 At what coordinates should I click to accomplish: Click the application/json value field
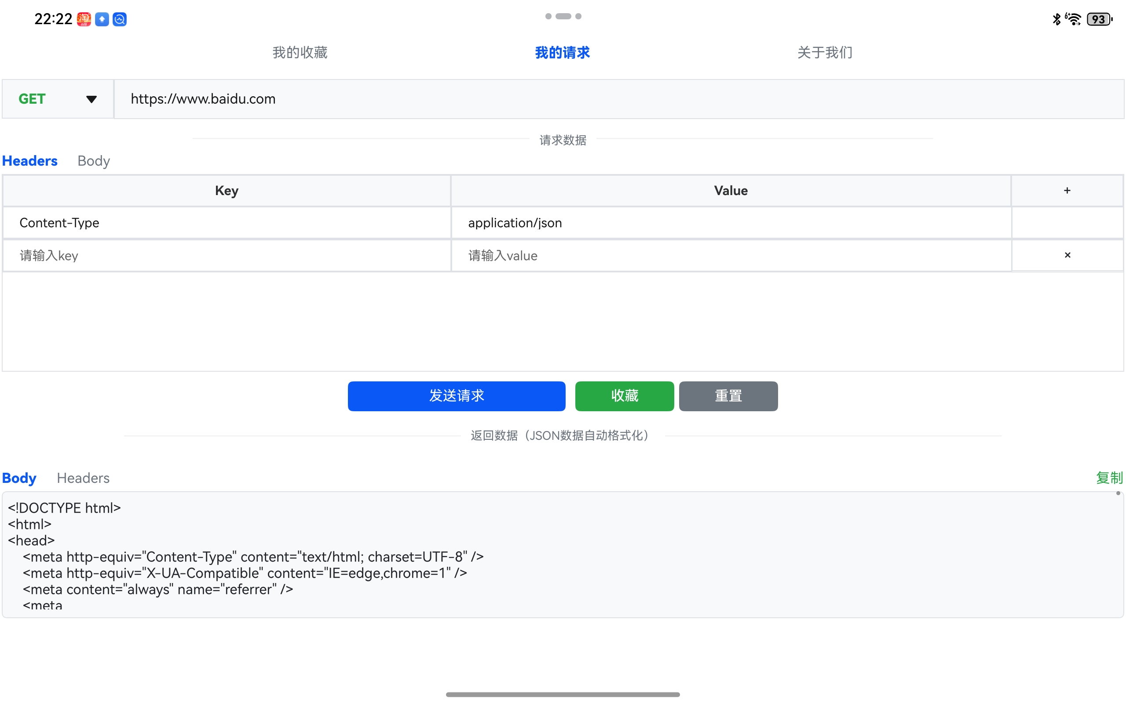(731, 223)
